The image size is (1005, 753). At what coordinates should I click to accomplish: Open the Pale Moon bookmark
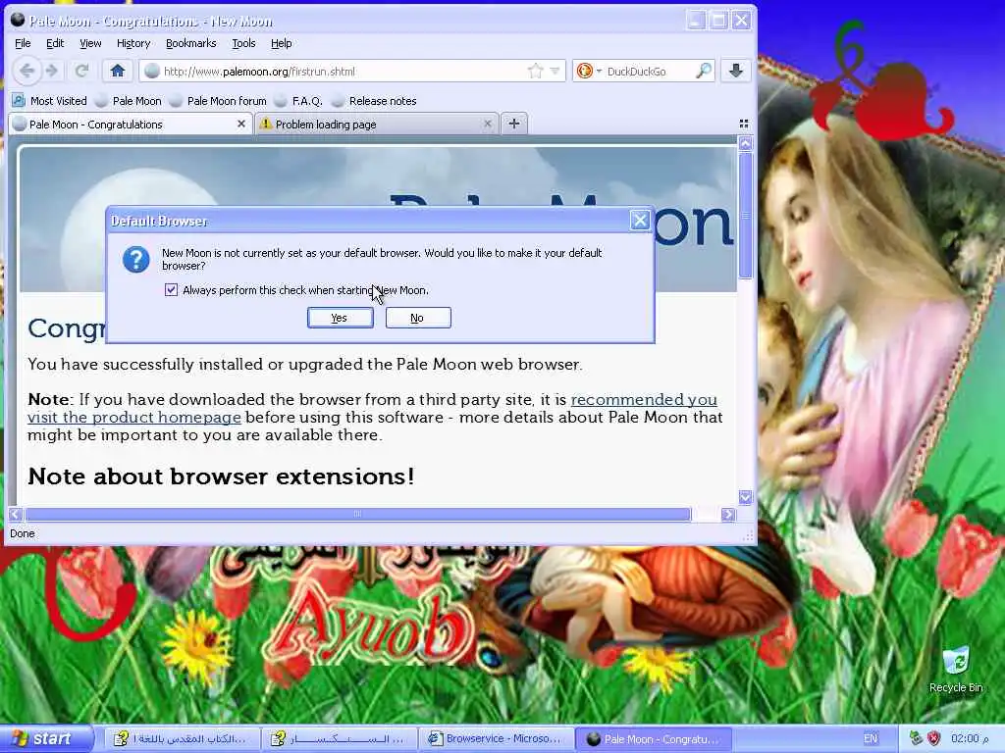[129, 101]
